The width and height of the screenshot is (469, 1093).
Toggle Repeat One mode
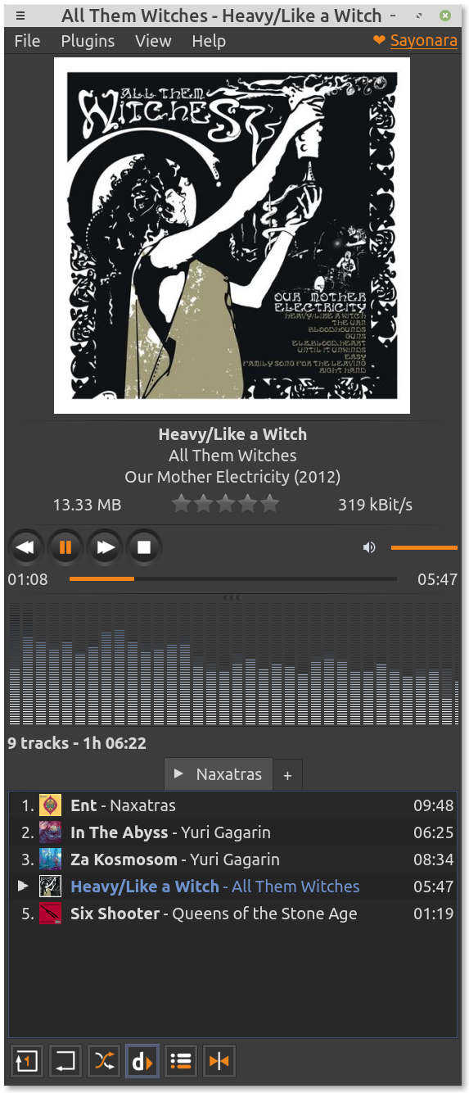pyautogui.click(x=26, y=1062)
